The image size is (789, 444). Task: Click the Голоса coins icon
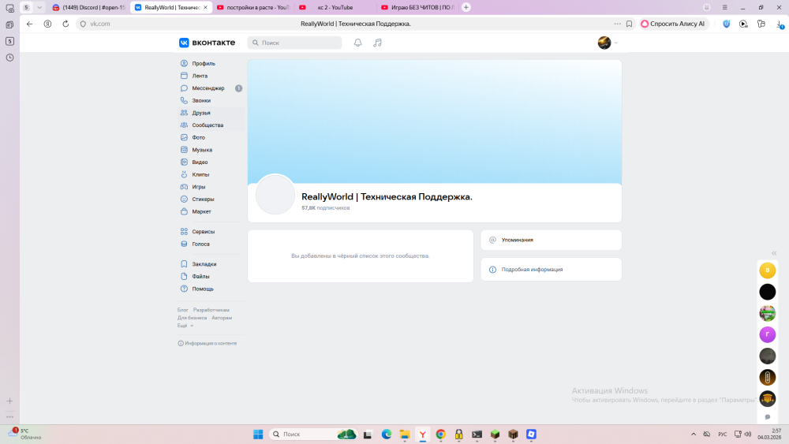[x=184, y=244]
